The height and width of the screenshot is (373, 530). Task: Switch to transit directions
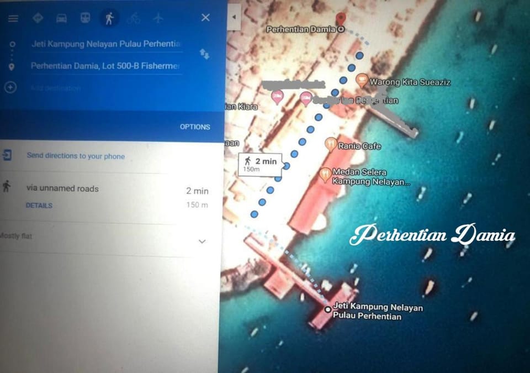pyautogui.click(x=85, y=18)
